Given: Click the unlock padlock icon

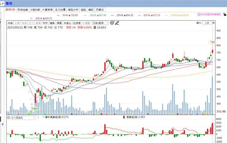Looking at the screenshot, I should (x=225, y=14).
